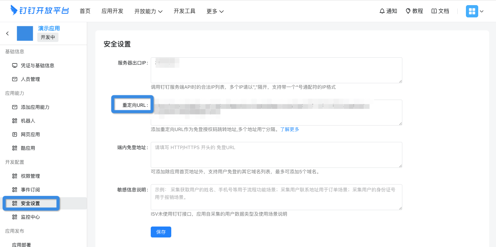Click the 端内免登地址 text area
This screenshot has width=496, height=247.
(x=276, y=155)
